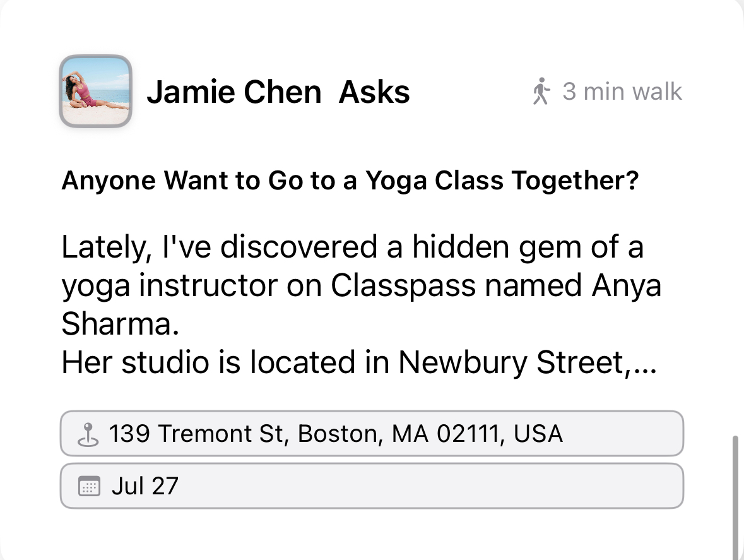The image size is (744, 560).
Task: Click the "Asks" label
Action: 374,92
